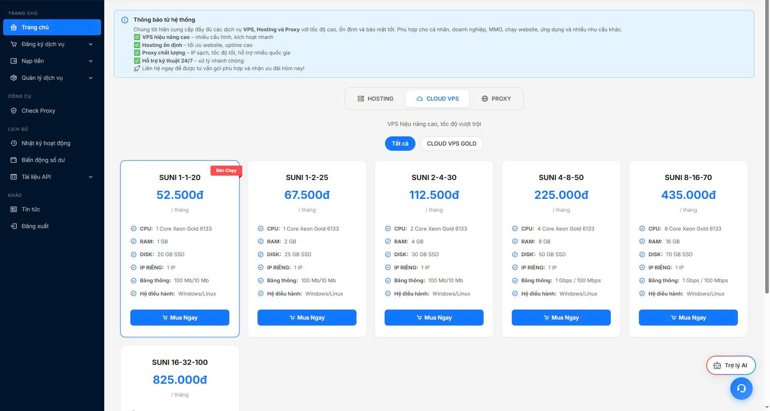Select the Tất cả filter pill

(400, 144)
